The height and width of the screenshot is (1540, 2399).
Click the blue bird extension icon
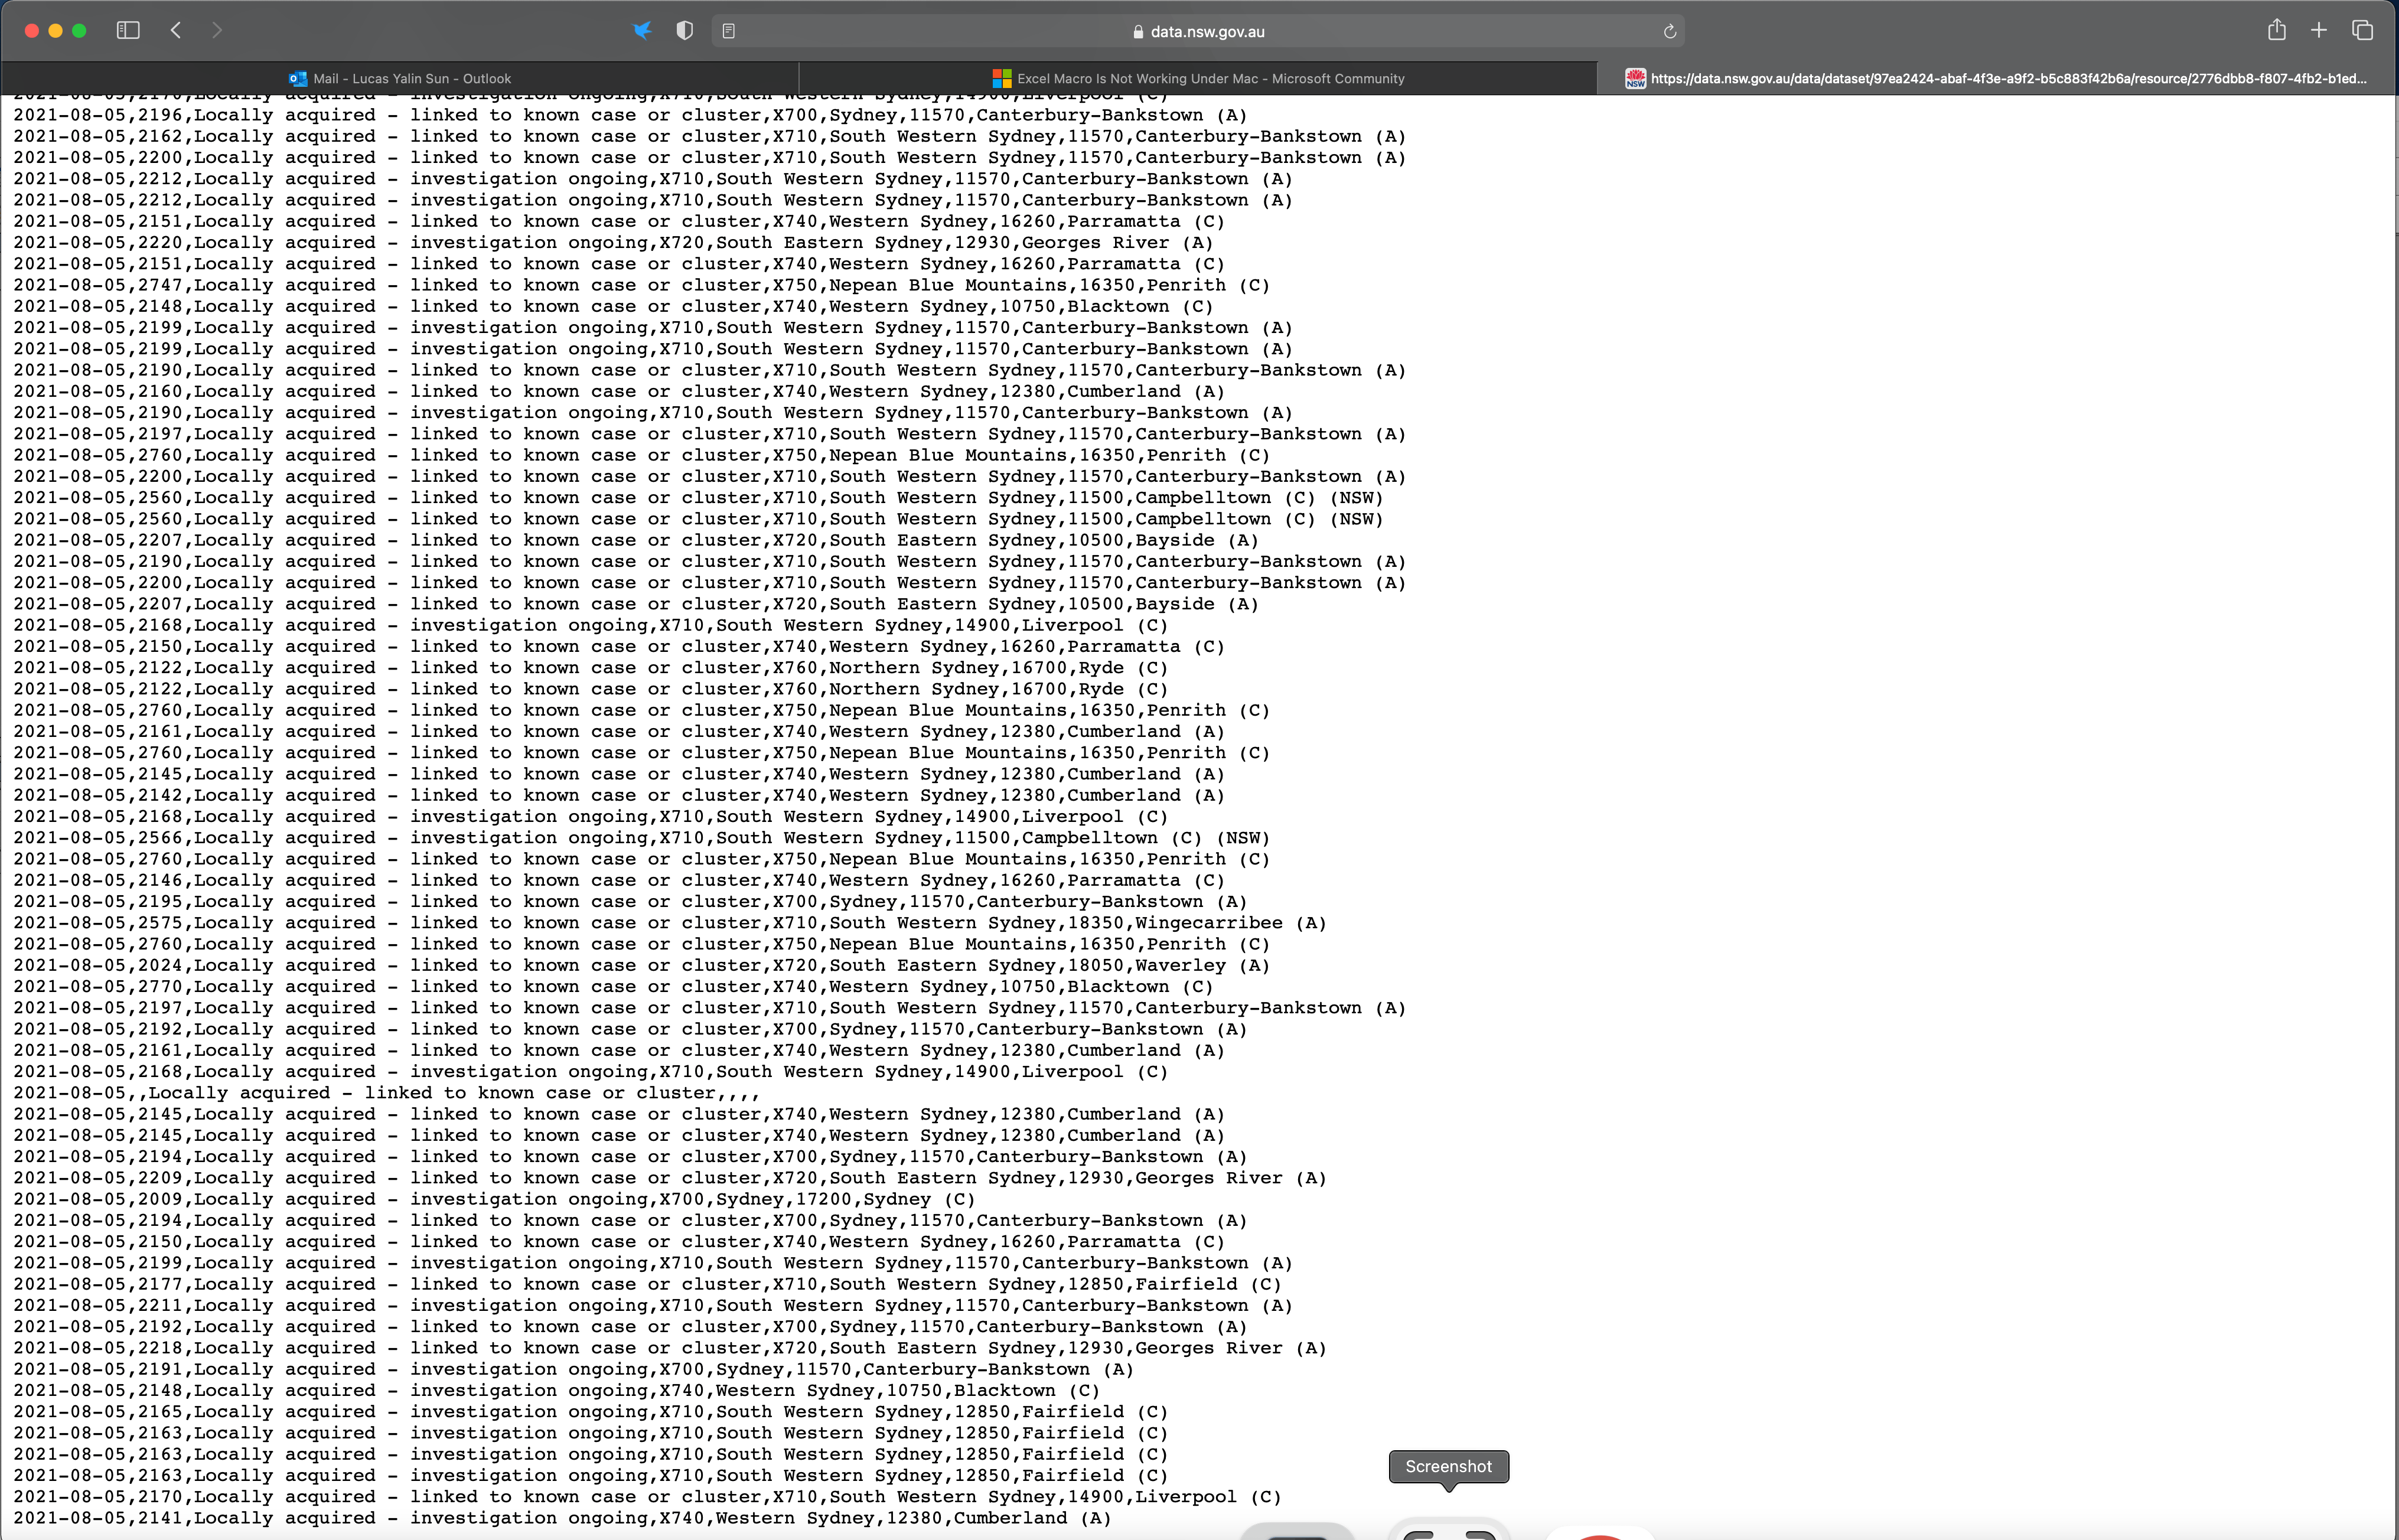(x=642, y=31)
